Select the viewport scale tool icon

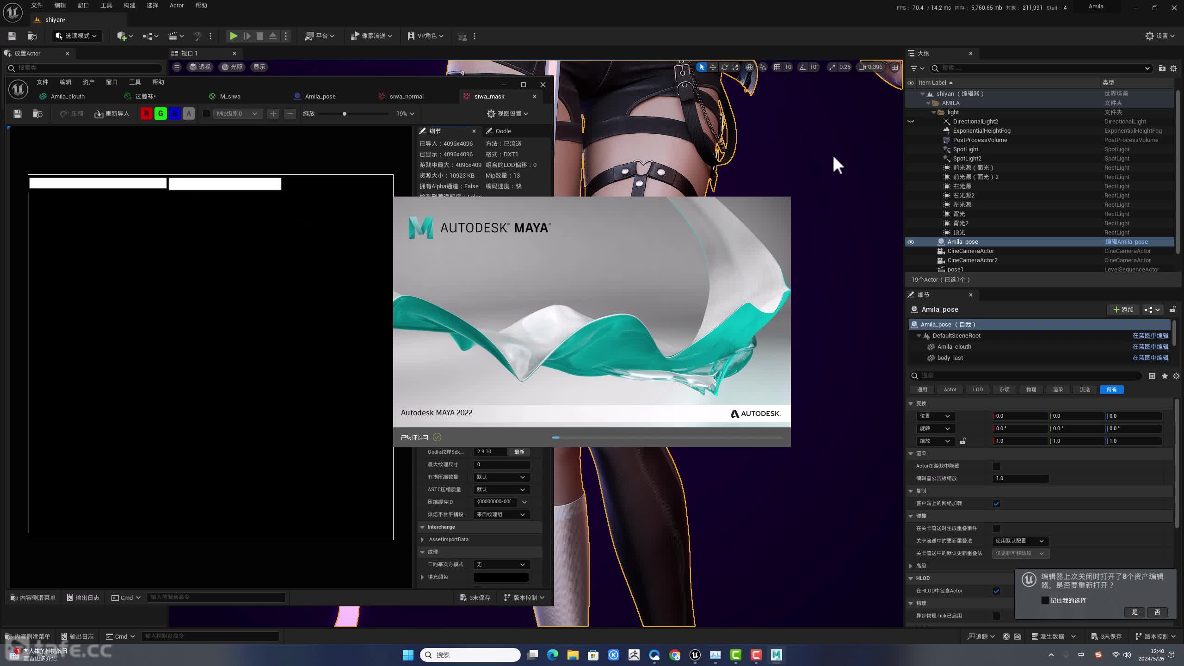(x=735, y=67)
